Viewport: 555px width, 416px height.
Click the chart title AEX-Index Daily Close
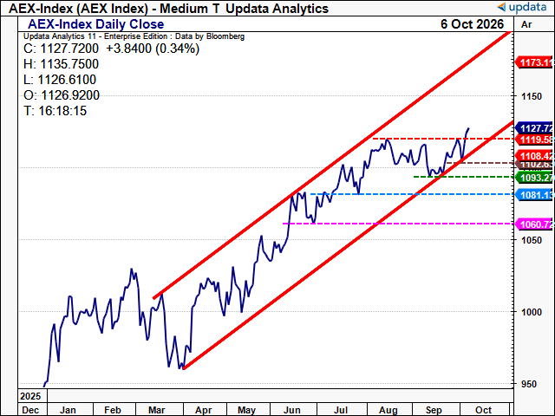pos(96,24)
